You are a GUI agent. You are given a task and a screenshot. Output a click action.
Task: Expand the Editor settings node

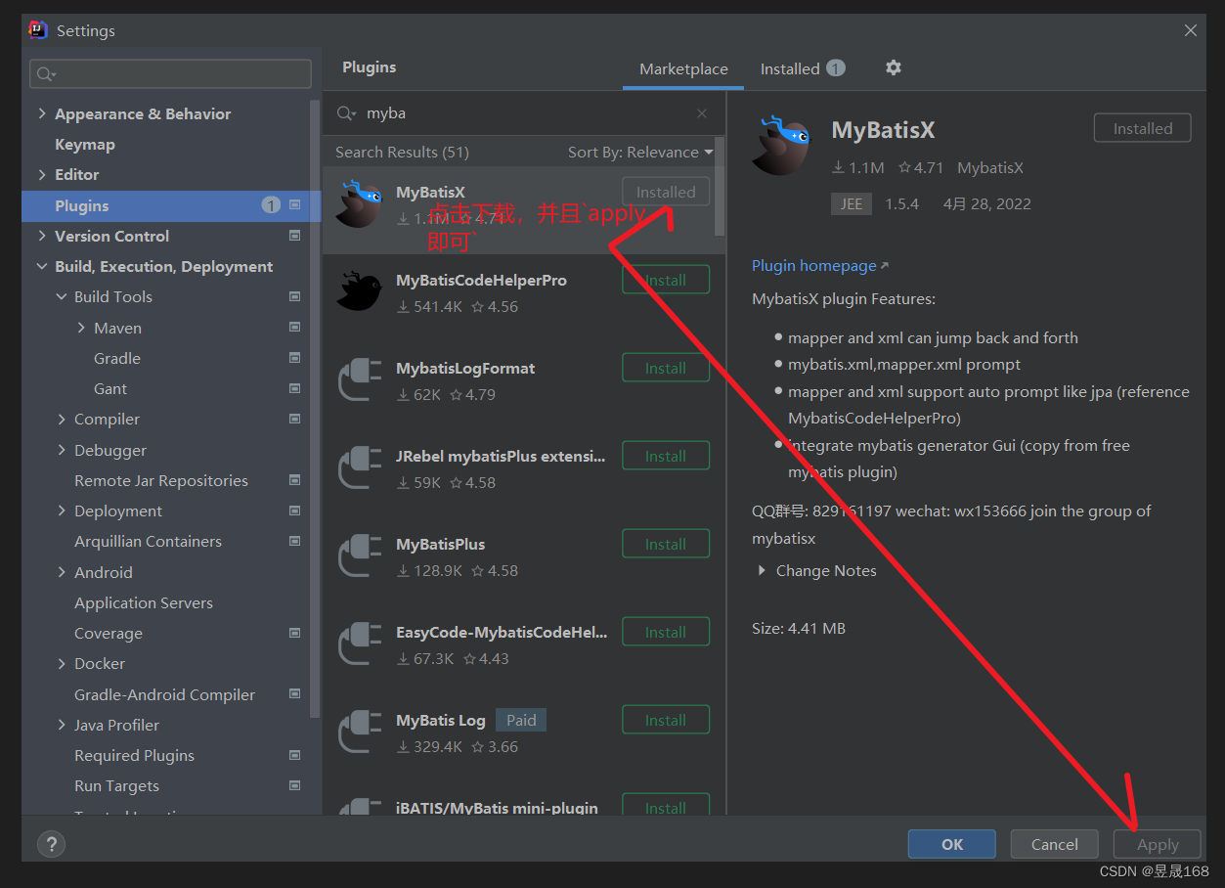[x=42, y=174]
